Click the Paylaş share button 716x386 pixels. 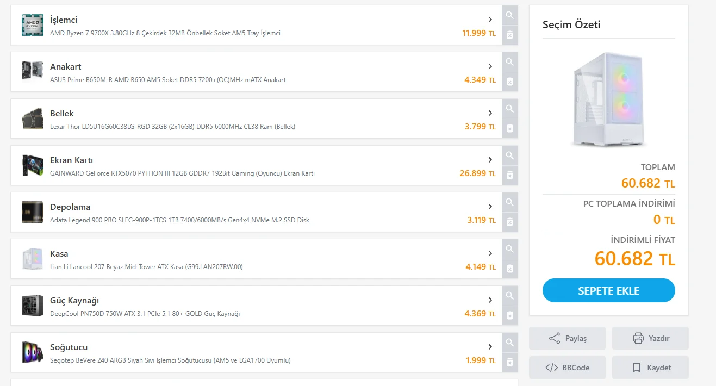[x=567, y=338]
